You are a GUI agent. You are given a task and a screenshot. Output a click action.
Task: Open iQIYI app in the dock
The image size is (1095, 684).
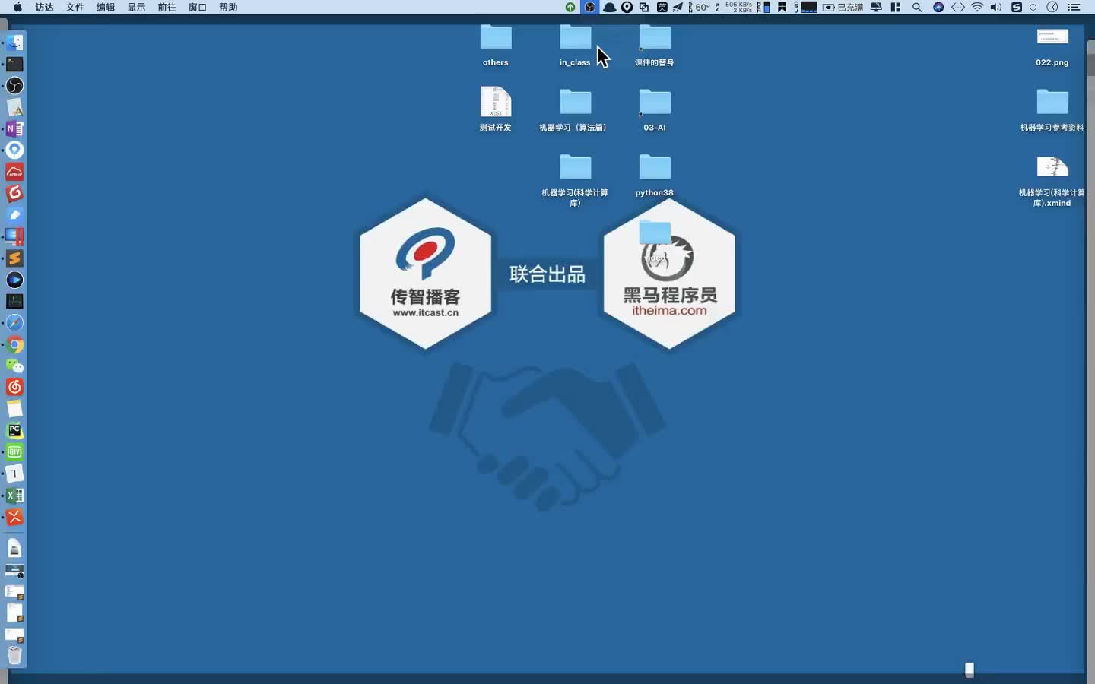(x=14, y=452)
